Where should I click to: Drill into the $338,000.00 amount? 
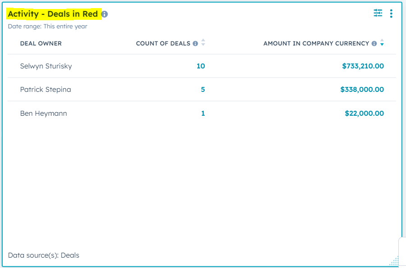(362, 90)
